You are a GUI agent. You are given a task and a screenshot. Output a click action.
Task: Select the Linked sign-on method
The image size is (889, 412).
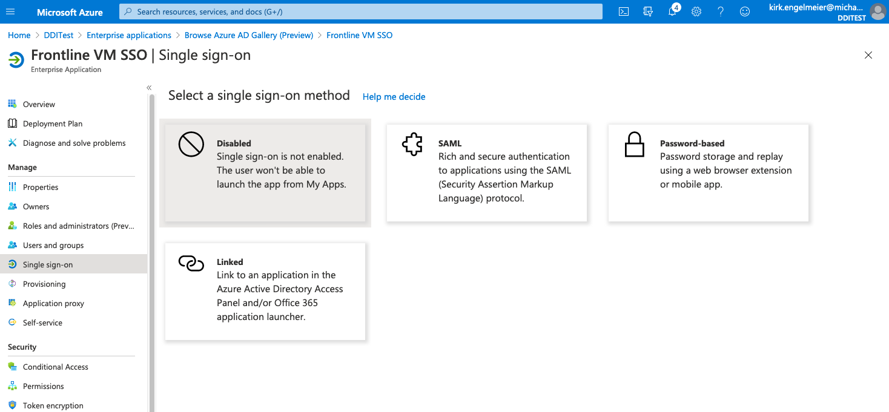265,291
